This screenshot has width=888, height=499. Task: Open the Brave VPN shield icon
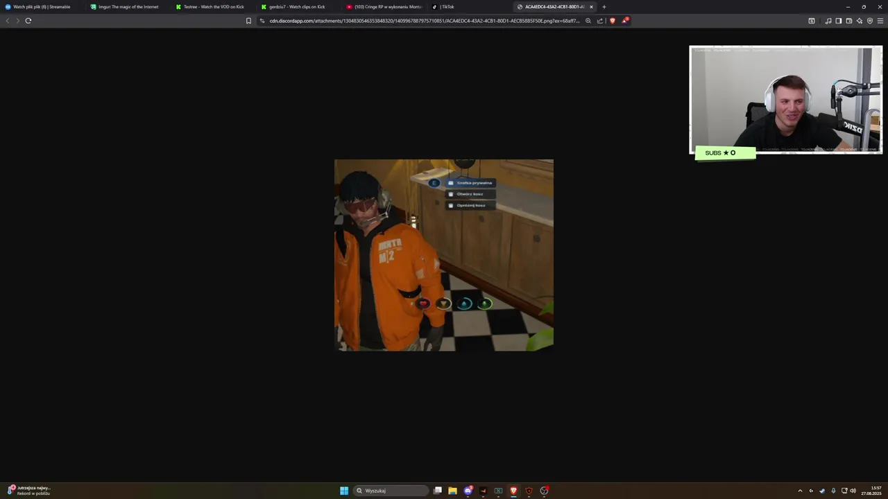coord(870,21)
